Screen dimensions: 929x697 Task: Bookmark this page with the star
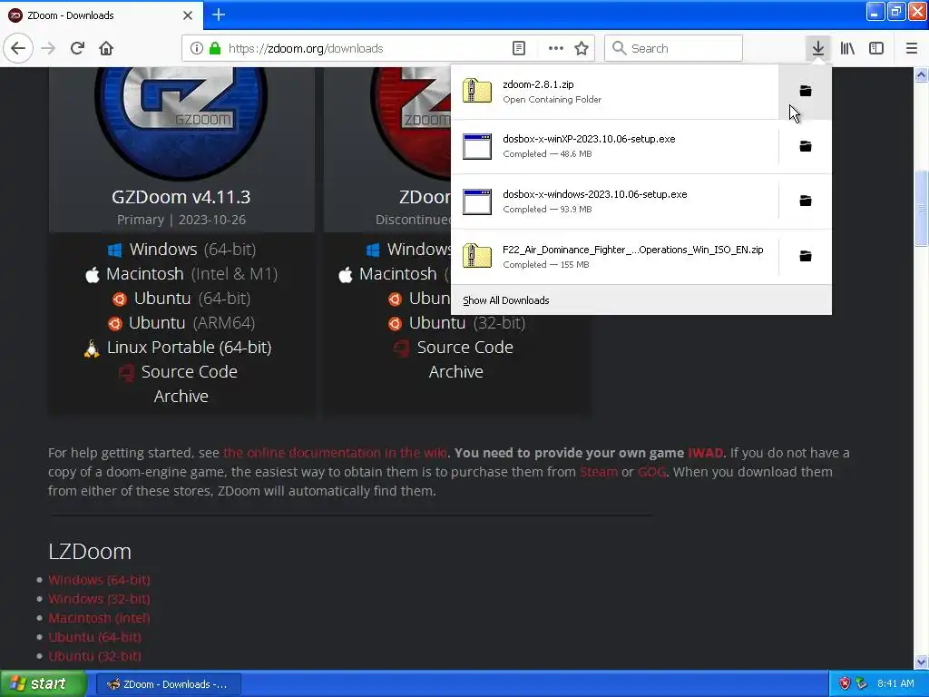(582, 48)
